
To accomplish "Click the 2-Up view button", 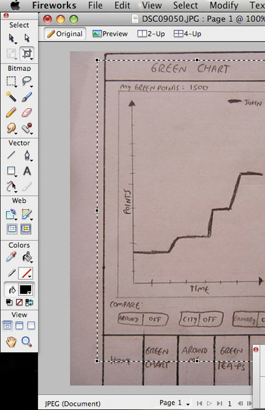I will coord(151,34).
